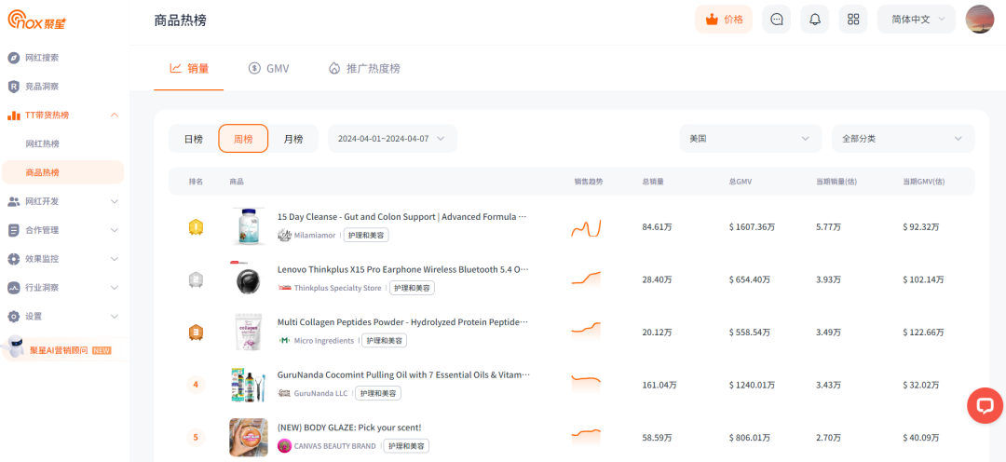Click the 161.04万 total sales value
Image resolution: width=1006 pixels, height=462 pixels.
click(x=659, y=385)
